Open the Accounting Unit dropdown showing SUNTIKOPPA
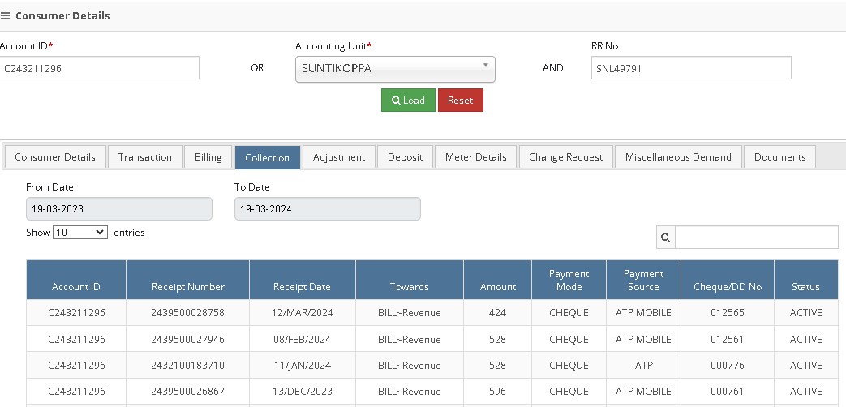 pos(395,69)
